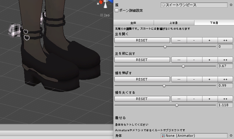This screenshot has height=139, width=234.
Task: Open object picker for 身体 field
Action: pyautogui.click(x=231, y=136)
